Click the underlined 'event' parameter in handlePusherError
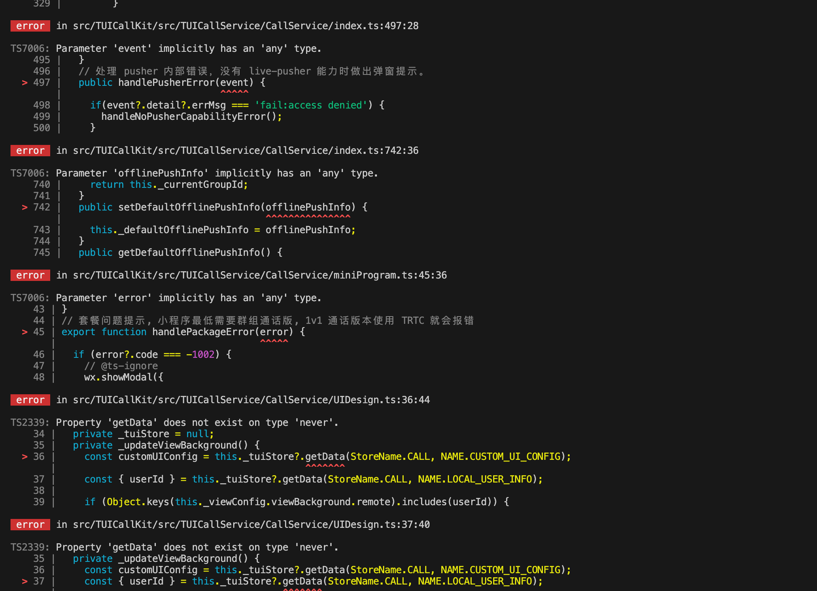The height and width of the screenshot is (591, 817). [x=234, y=83]
